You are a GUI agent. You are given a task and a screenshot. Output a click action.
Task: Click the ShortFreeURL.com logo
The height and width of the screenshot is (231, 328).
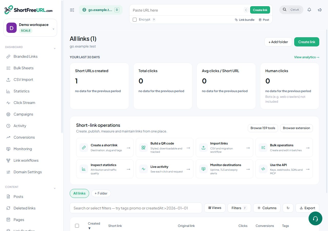point(28,10)
